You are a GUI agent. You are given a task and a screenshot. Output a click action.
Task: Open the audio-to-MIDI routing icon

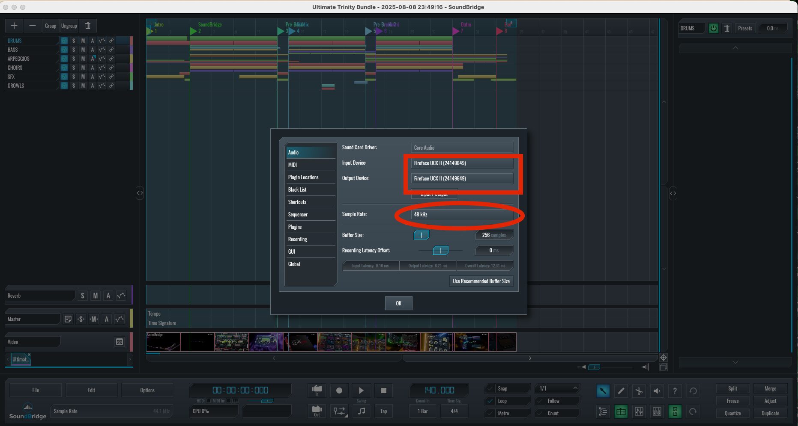pos(339,411)
